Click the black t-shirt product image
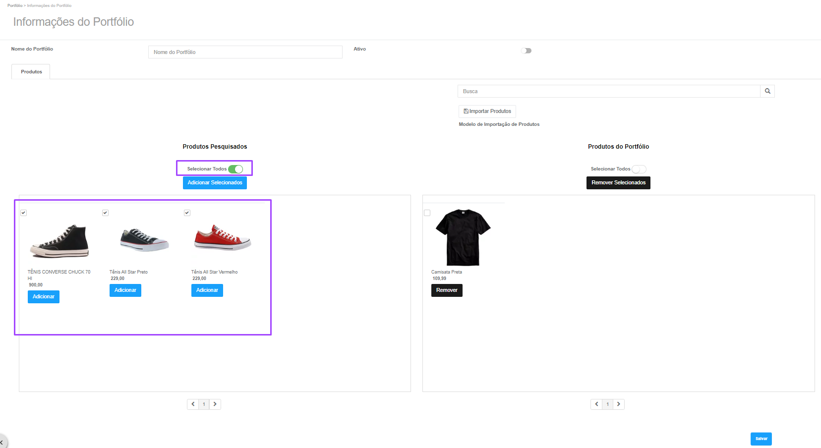Viewport: 821px width, 448px height. pos(463,237)
